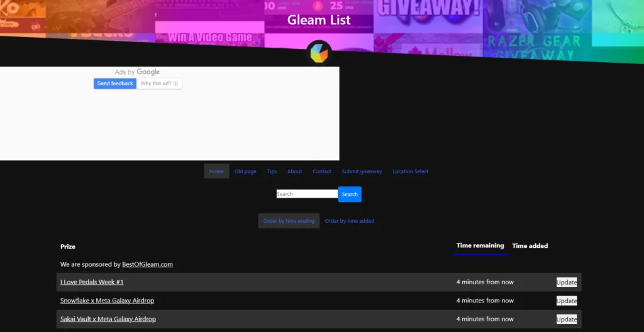Screen dimensions: 644x332
Task: Update the I Love Pedals Week #1 row
Action: [x=567, y=282]
